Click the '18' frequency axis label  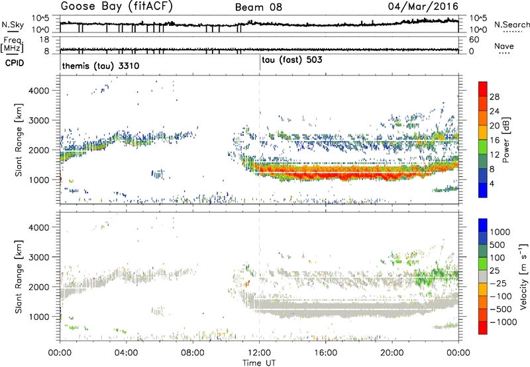pyautogui.click(x=44, y=40)
